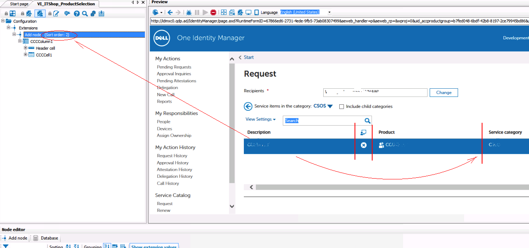Expand the CCCCell1 tree node

coord(25,55)
